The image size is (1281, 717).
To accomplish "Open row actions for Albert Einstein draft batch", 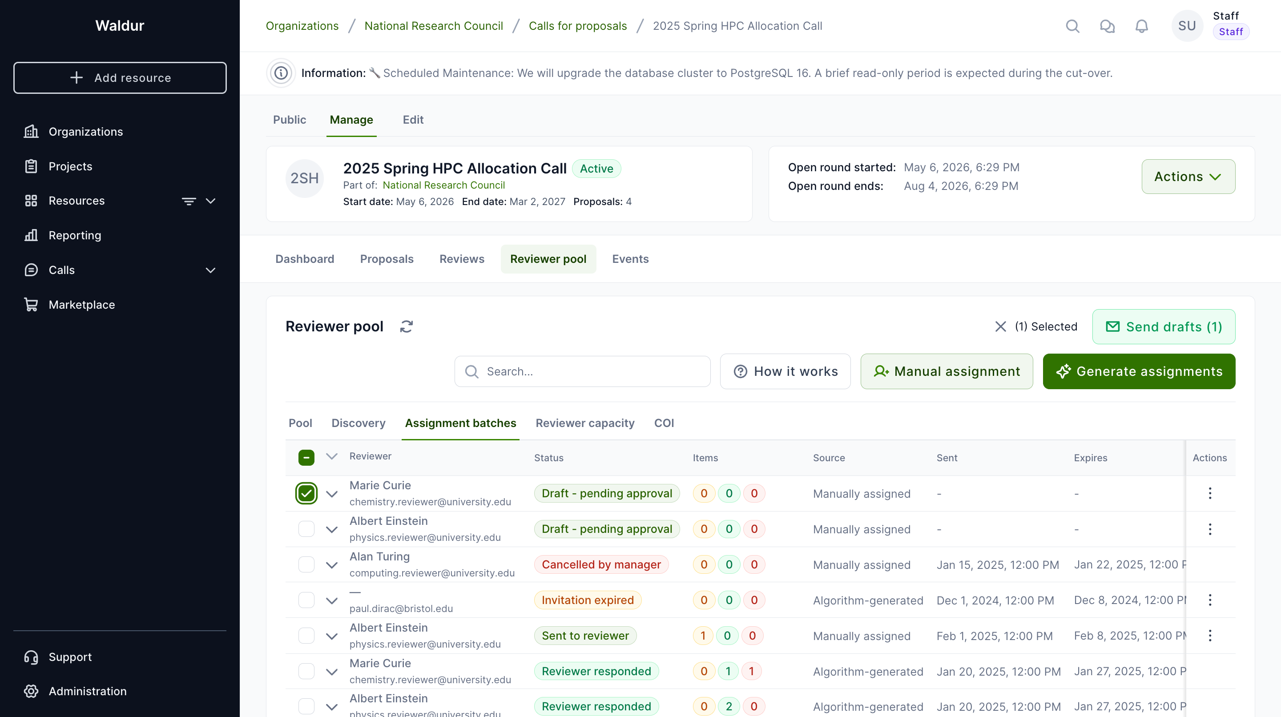I will tap(1210, 529).
